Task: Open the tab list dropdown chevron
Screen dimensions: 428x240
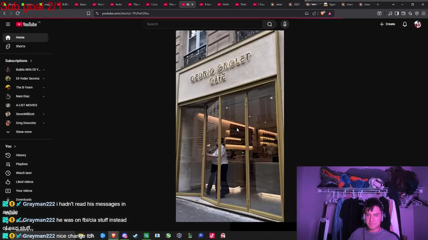Action: 393,4
